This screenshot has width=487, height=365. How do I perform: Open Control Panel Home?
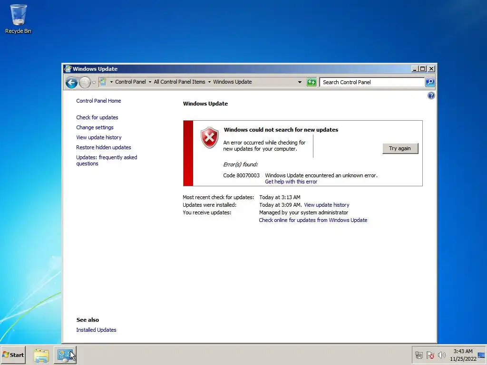point(98,101)
